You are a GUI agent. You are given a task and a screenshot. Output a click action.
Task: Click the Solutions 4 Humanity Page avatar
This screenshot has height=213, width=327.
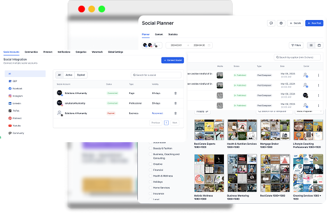tap(59, 93)
